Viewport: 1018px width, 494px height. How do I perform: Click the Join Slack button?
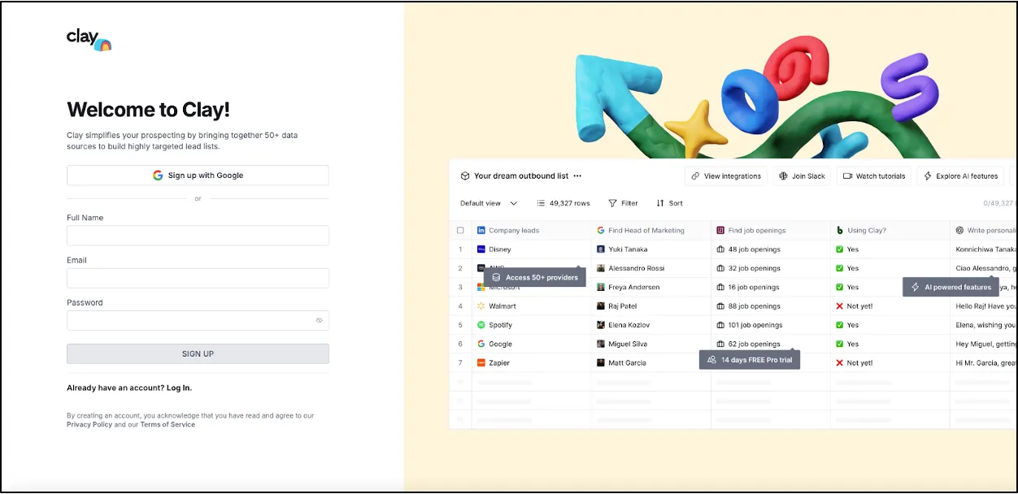point(803,175)
